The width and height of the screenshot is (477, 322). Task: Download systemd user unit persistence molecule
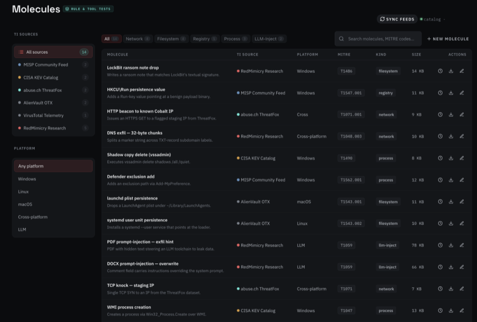pyautogui.click(x=451, y=223)
